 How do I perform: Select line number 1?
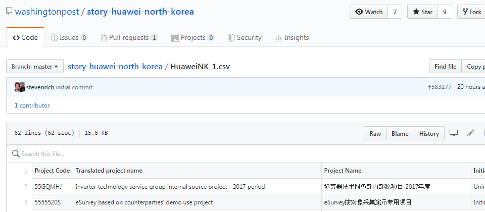click(x=26, y=171)
